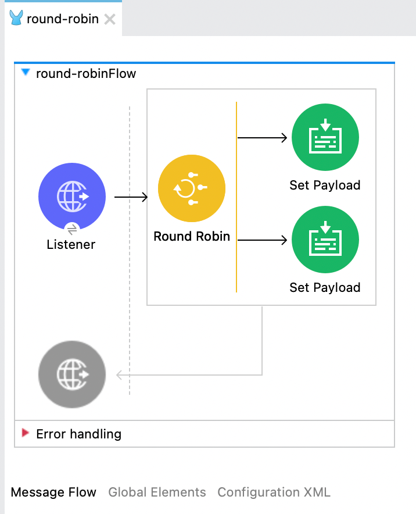Select the yellow Round Robin router icon

coord(192,188)
